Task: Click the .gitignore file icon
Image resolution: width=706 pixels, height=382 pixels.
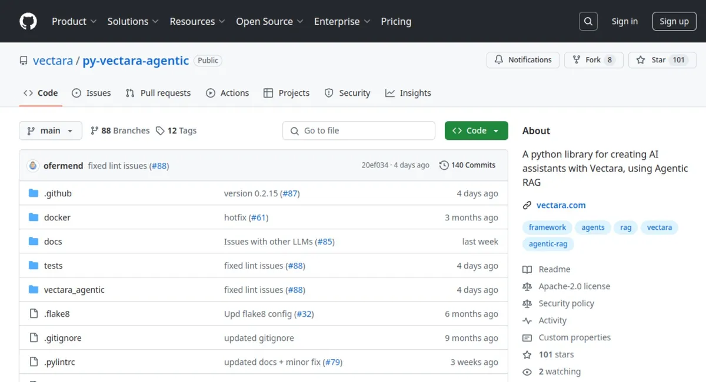Action: tap(34, 338)
